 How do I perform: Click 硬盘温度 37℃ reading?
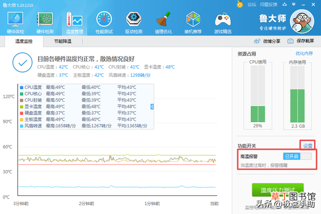click(53, 75)
